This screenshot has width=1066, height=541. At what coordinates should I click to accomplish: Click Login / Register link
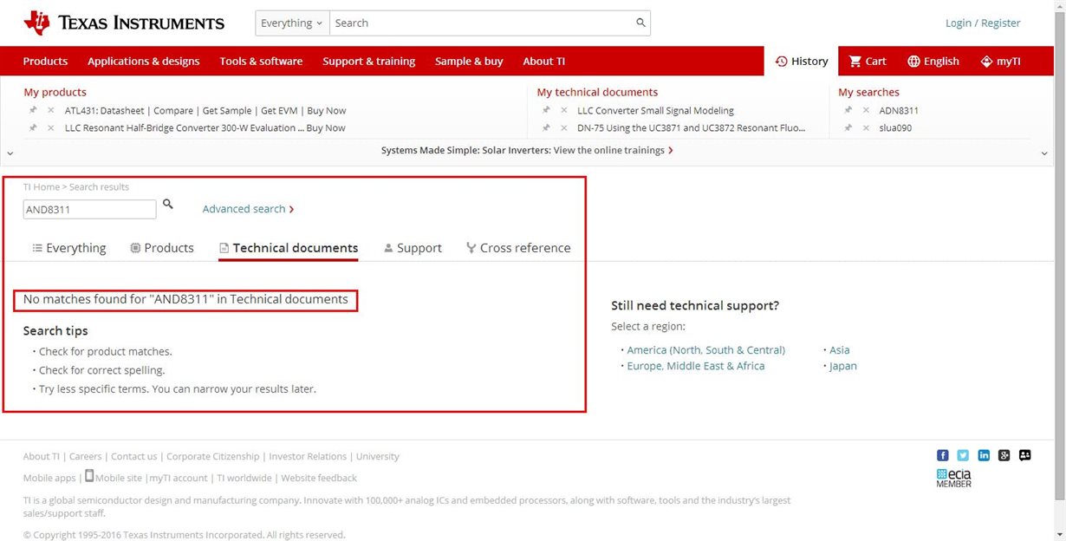click(x=983, y=23)
